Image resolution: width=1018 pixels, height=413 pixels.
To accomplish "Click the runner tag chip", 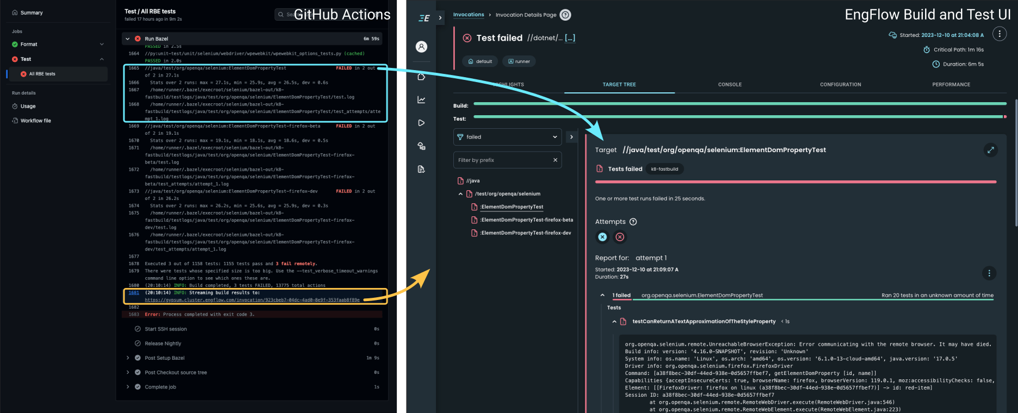I will [519, 61].
